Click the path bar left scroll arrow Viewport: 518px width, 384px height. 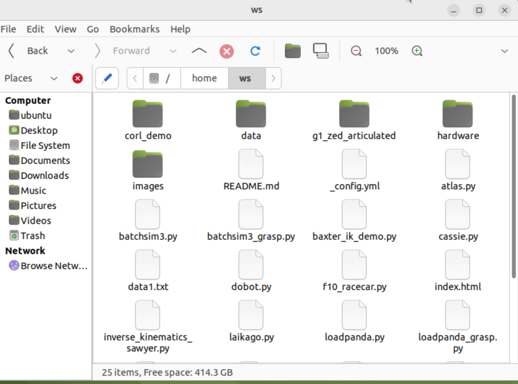click(135, 78)
